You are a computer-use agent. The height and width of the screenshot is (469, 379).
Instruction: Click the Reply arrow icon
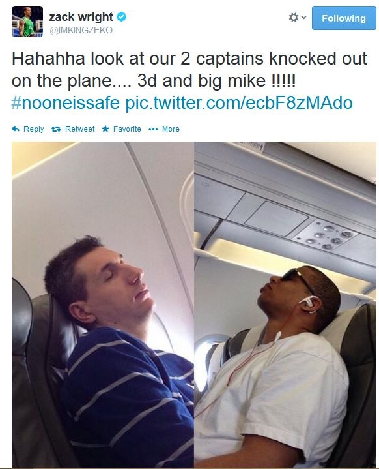pos(16,129)
